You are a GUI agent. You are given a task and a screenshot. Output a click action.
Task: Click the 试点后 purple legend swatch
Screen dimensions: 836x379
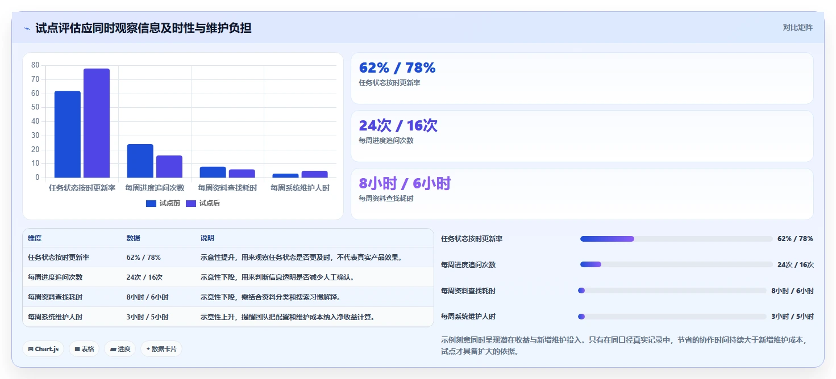point(191,204)
